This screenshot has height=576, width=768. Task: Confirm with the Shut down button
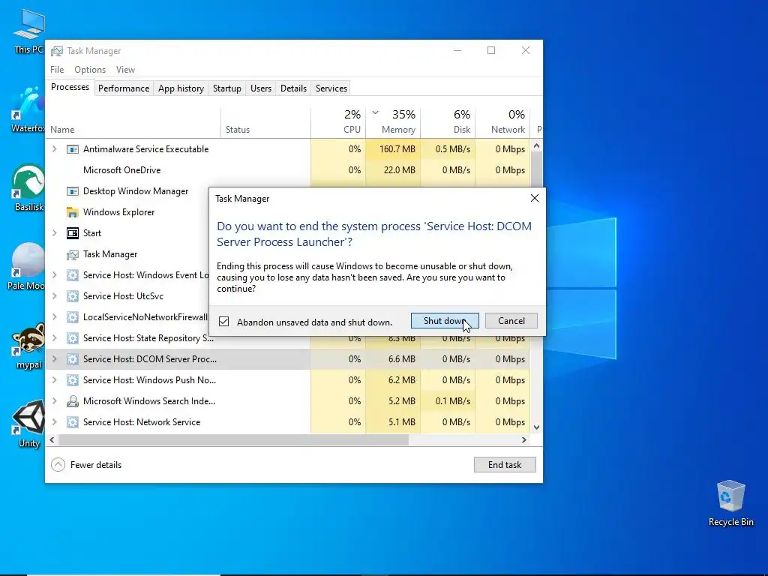coord(445,321)
